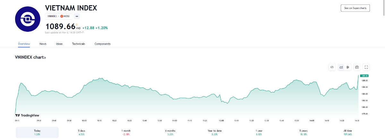
Task: Click the current price label on axis
Action: 364,76
